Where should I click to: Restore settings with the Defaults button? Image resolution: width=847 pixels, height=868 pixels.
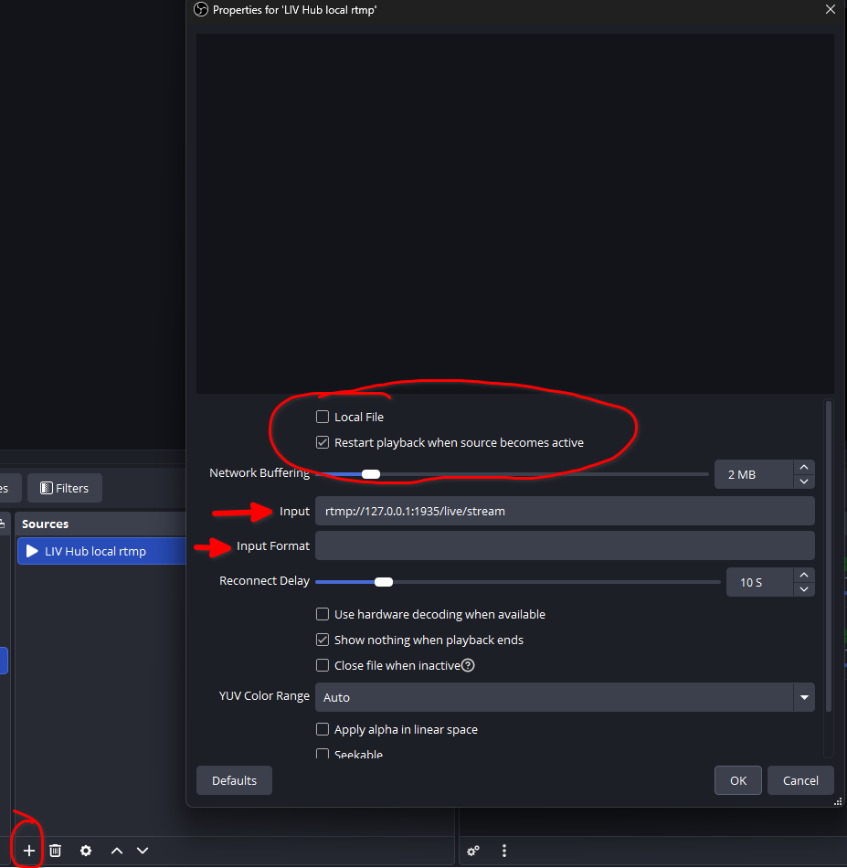pyautogui.click(x=233, y=779)
